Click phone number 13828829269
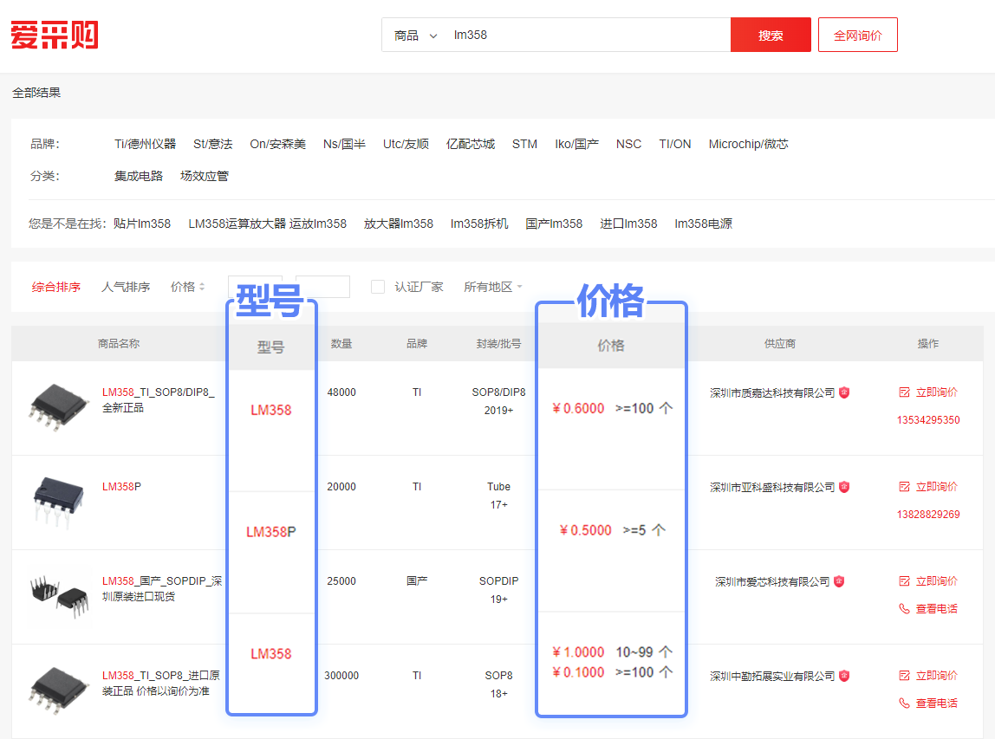 click(928, 515)
